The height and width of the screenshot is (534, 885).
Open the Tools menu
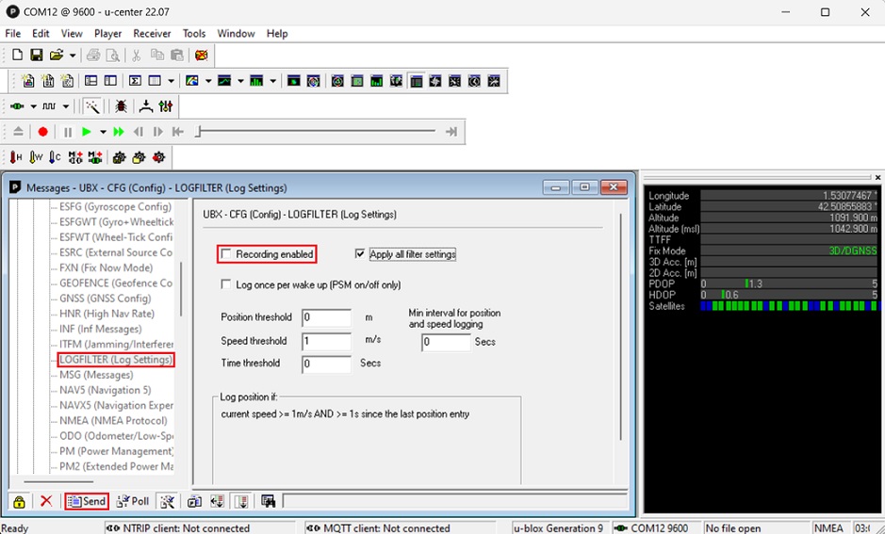point(194,33)
